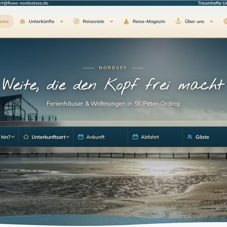
Task: Click the guests icon next to Gäste
Action: [x=190, y=137]
